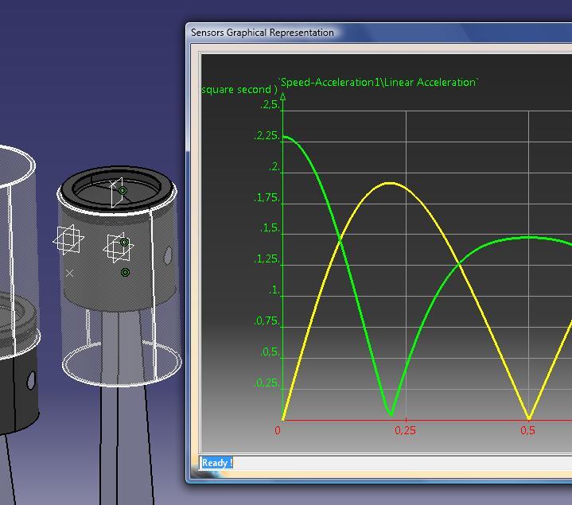Click the '.0,25.' vertical axis value

[267, 383]
